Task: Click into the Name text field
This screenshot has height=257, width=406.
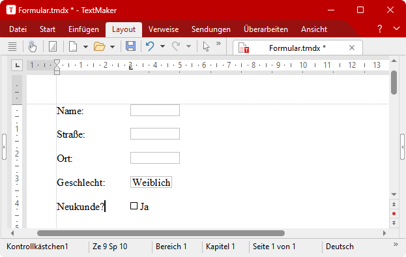Action: (x=155, y=110)
